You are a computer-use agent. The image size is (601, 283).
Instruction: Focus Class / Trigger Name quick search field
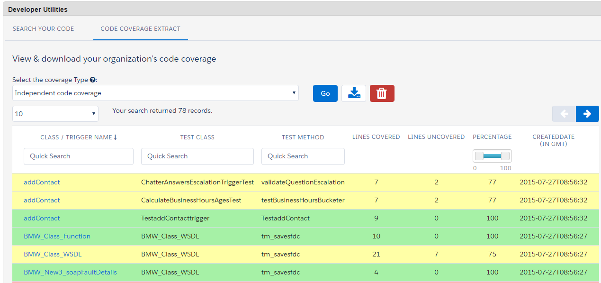coord(79,156)
